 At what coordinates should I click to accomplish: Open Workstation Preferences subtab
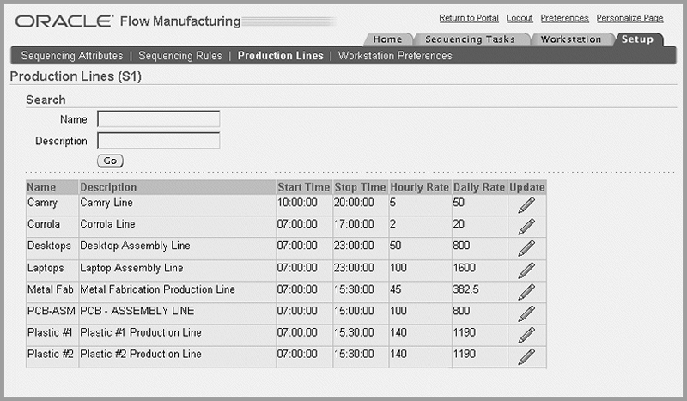[395, 56]
